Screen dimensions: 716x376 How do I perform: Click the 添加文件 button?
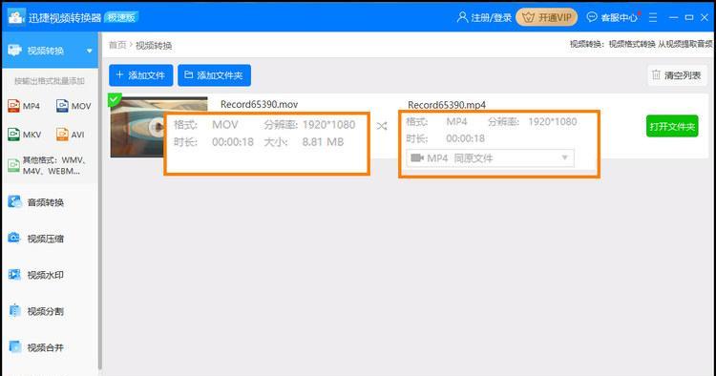[140, 75]
